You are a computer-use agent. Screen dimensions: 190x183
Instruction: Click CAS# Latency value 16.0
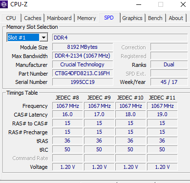(x=67, y=114)
